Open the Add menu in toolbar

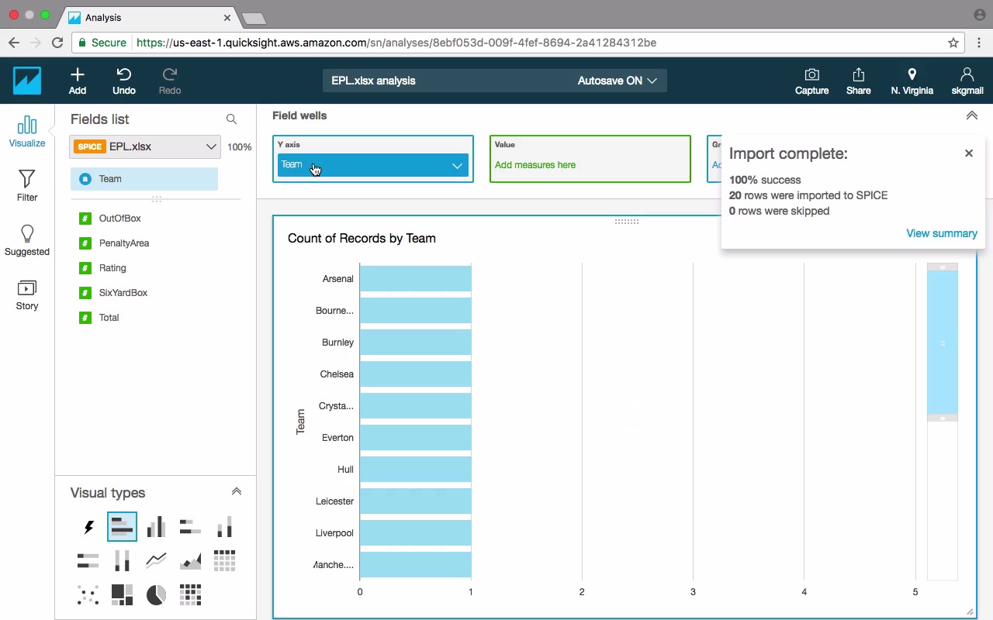[78, 81]
